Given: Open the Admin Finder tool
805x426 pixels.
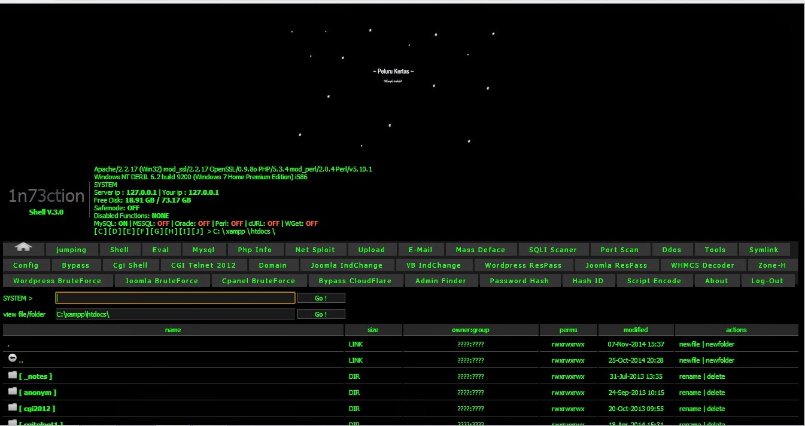Looking at the screenshot, I should click(x=441, y=280).
